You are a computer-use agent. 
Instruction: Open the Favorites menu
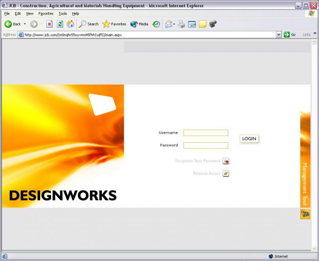(x=46, y=13)
